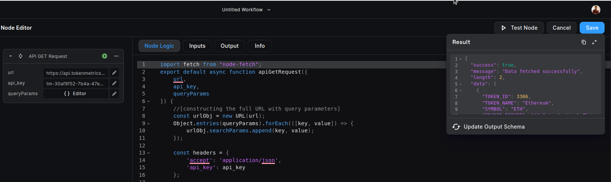
Task: Open the user profile avatar
Action: [596, 10]
